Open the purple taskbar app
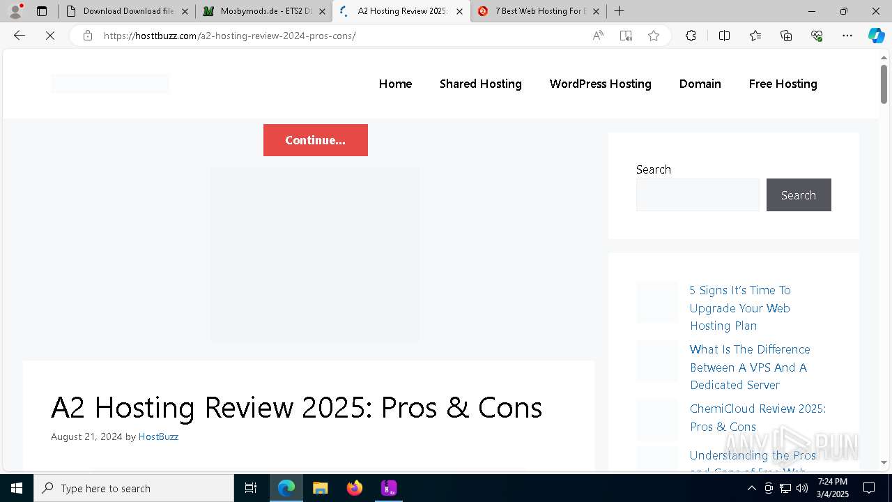 click(x=389, y=488)
